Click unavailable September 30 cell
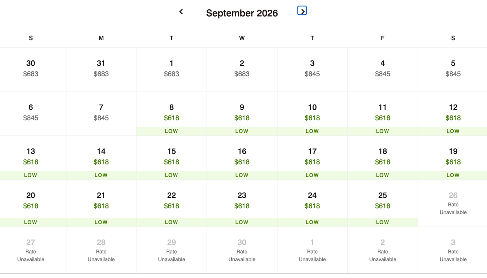Viewport: 487px width, 278px height. point(242,250)
